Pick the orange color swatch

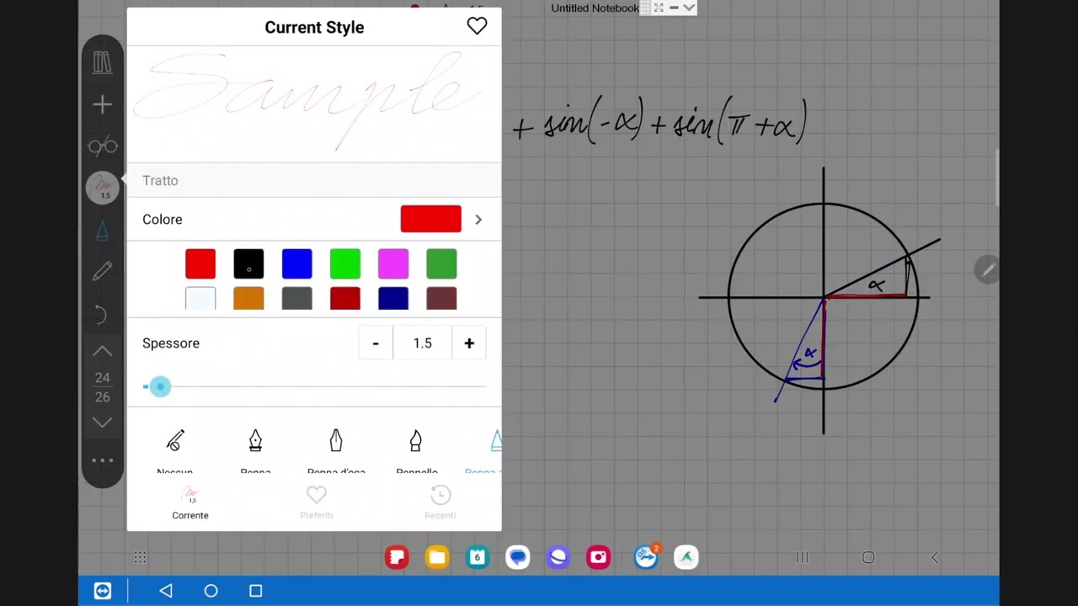[x=248, y=298]
